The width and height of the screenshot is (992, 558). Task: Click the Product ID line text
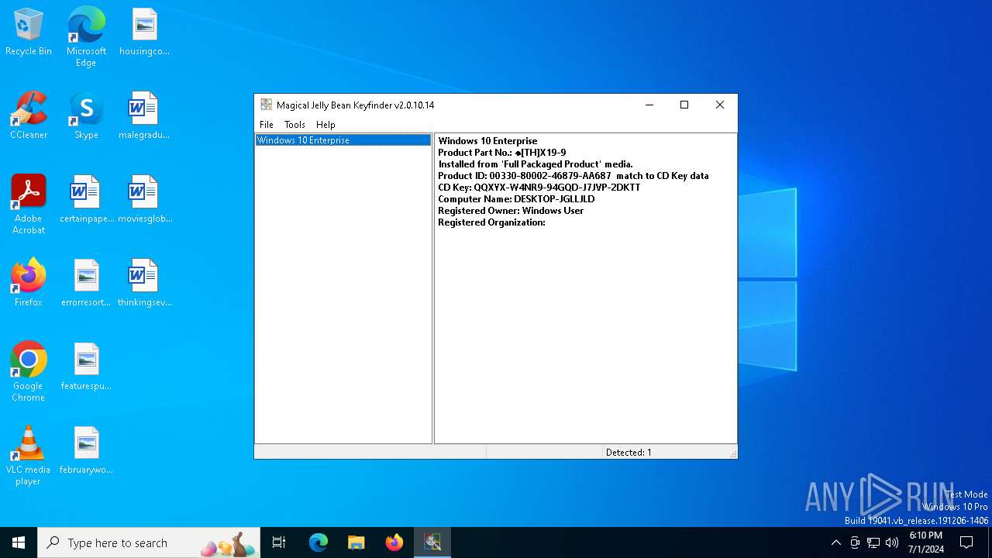click(x=573, y=176)
